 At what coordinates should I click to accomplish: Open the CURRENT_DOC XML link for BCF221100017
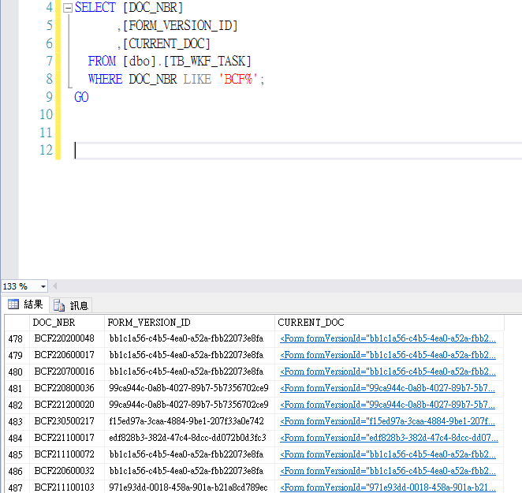[390, 438]
